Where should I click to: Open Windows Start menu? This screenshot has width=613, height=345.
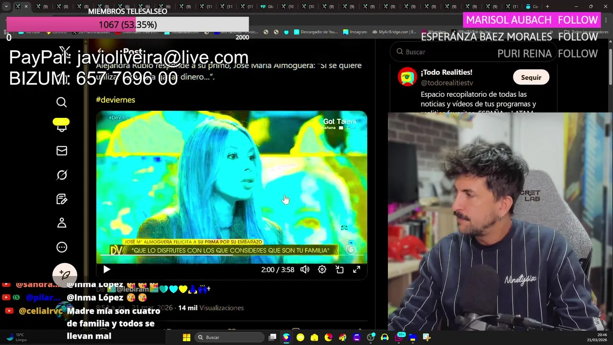(186, 337)
